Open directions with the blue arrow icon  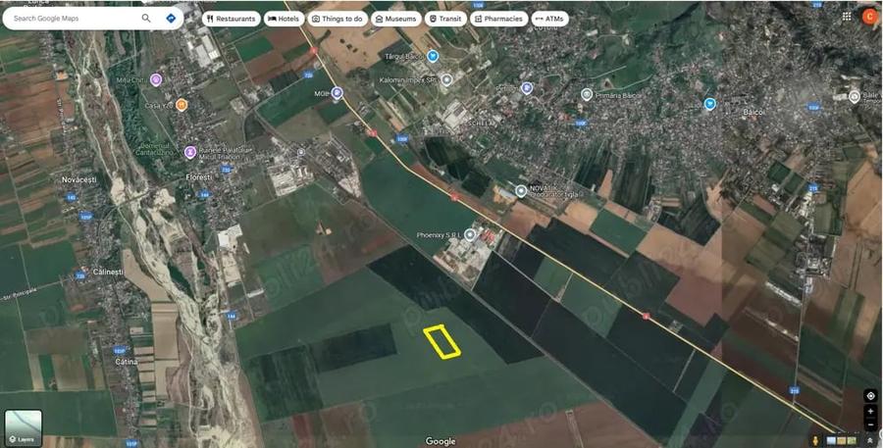pyautogui.click(x=171, y=18)
